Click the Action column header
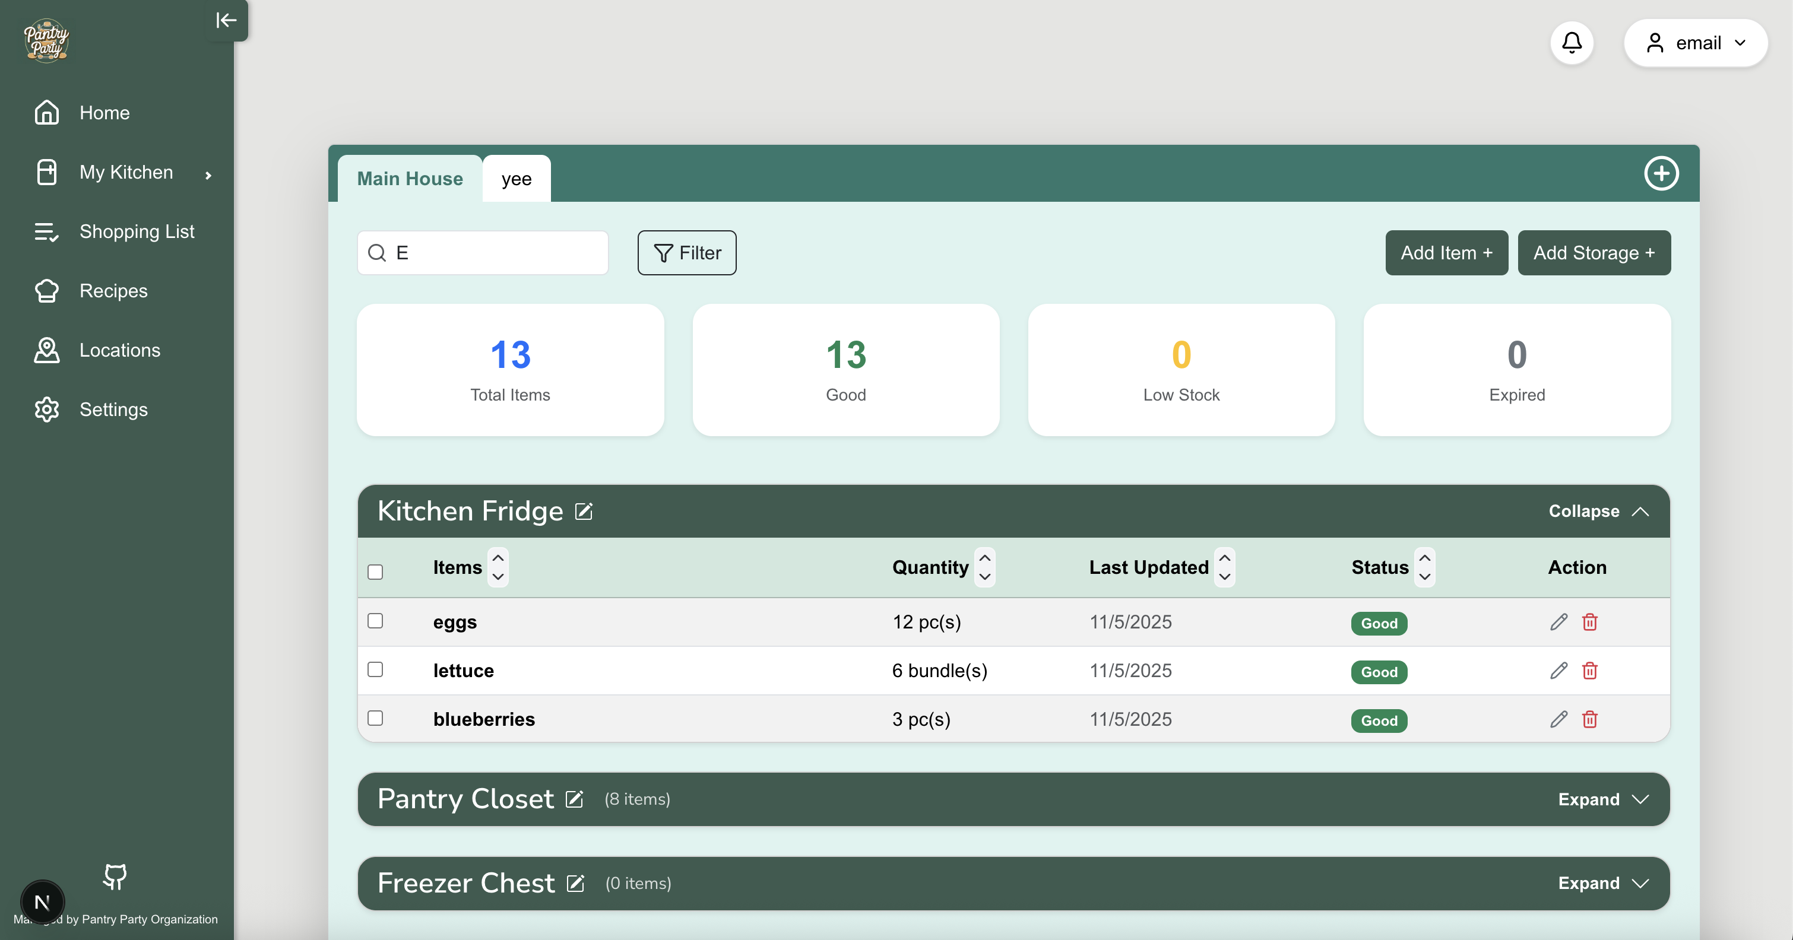1793x940 pixels. [x=1577, y=567]
